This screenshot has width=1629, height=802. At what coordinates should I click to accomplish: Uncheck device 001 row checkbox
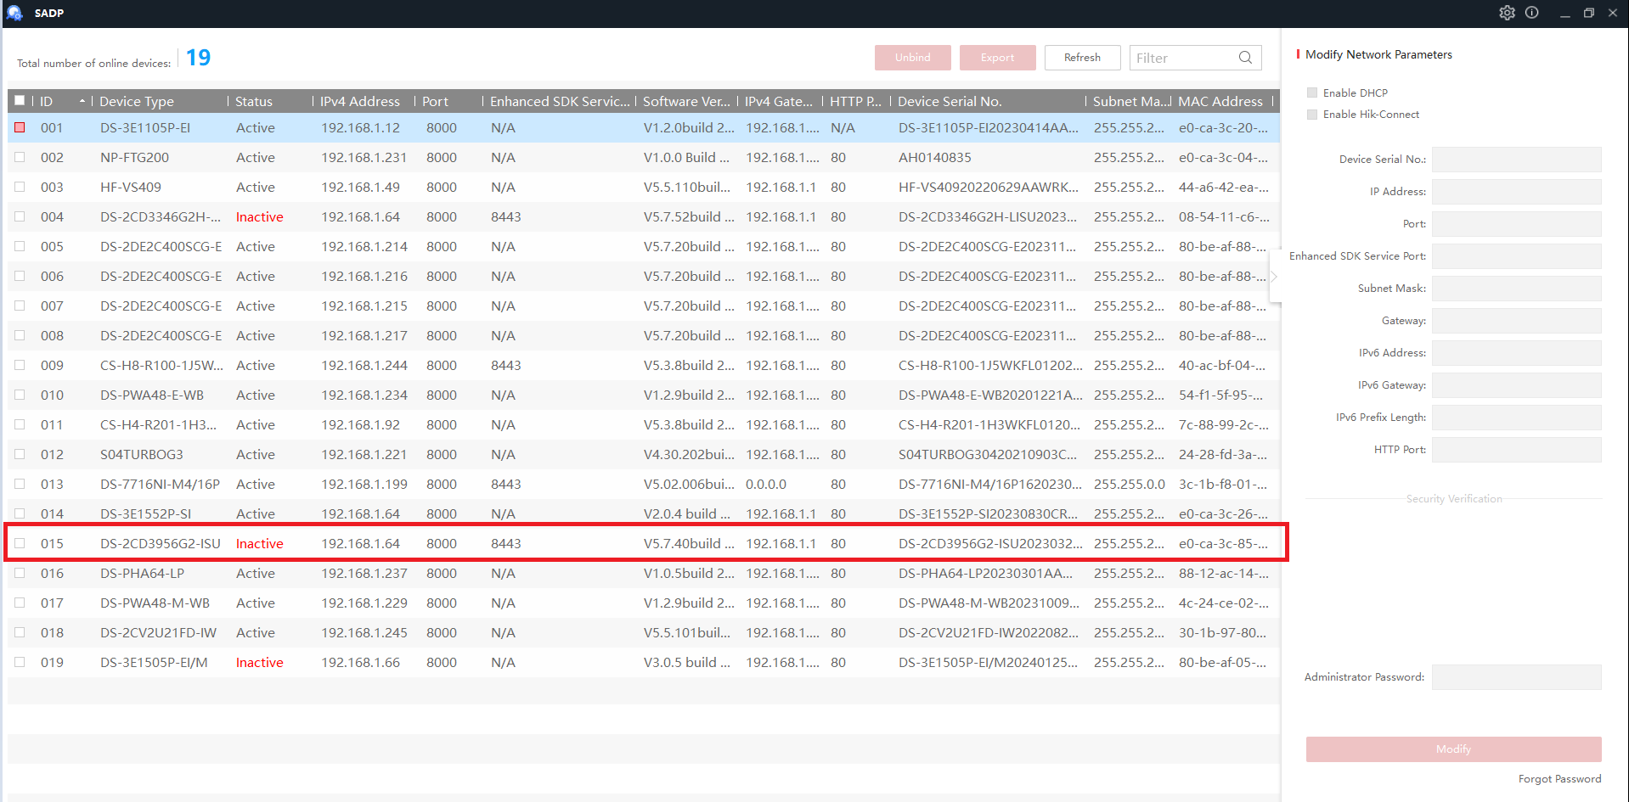[20, 127]
